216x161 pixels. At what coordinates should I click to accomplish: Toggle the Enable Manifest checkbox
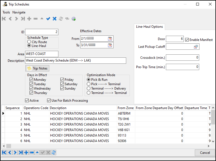[187, 40]
